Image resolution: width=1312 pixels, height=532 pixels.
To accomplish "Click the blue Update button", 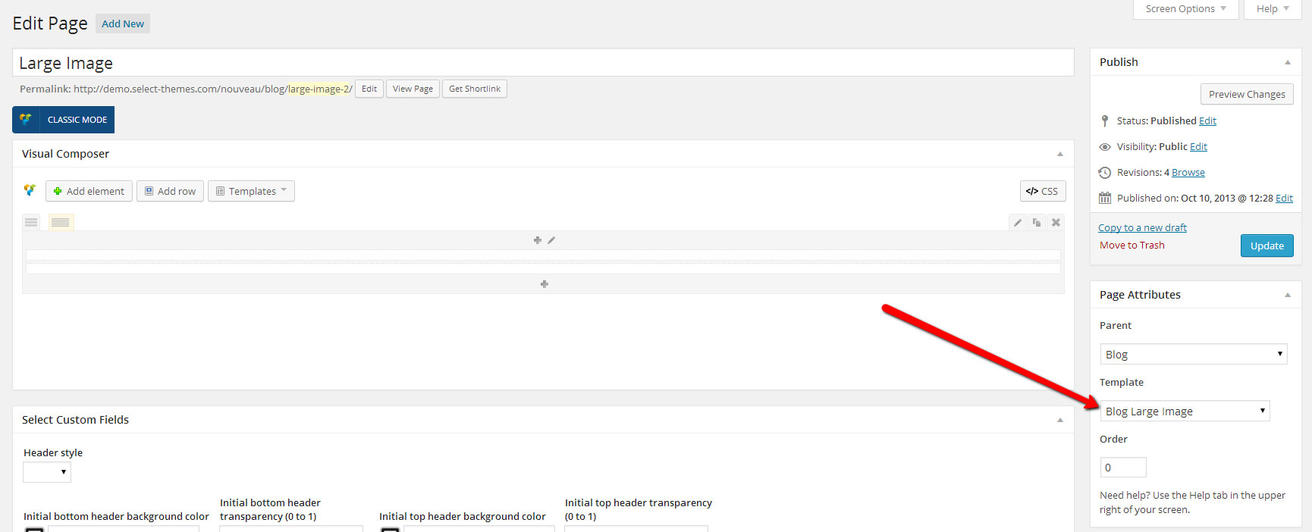I will tap(1266, 246).
